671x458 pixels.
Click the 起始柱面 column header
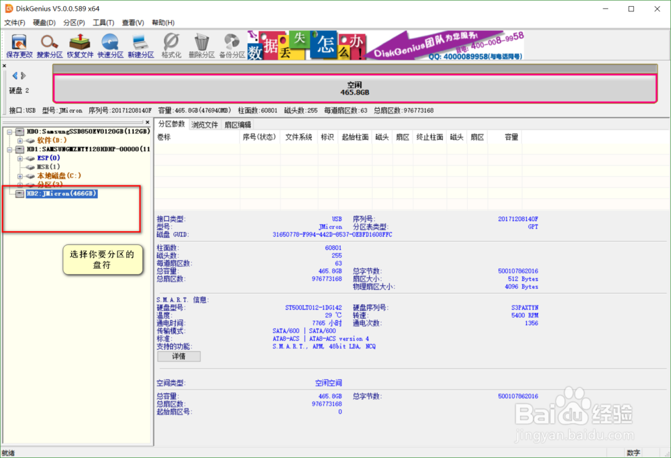tap(355, 137)
